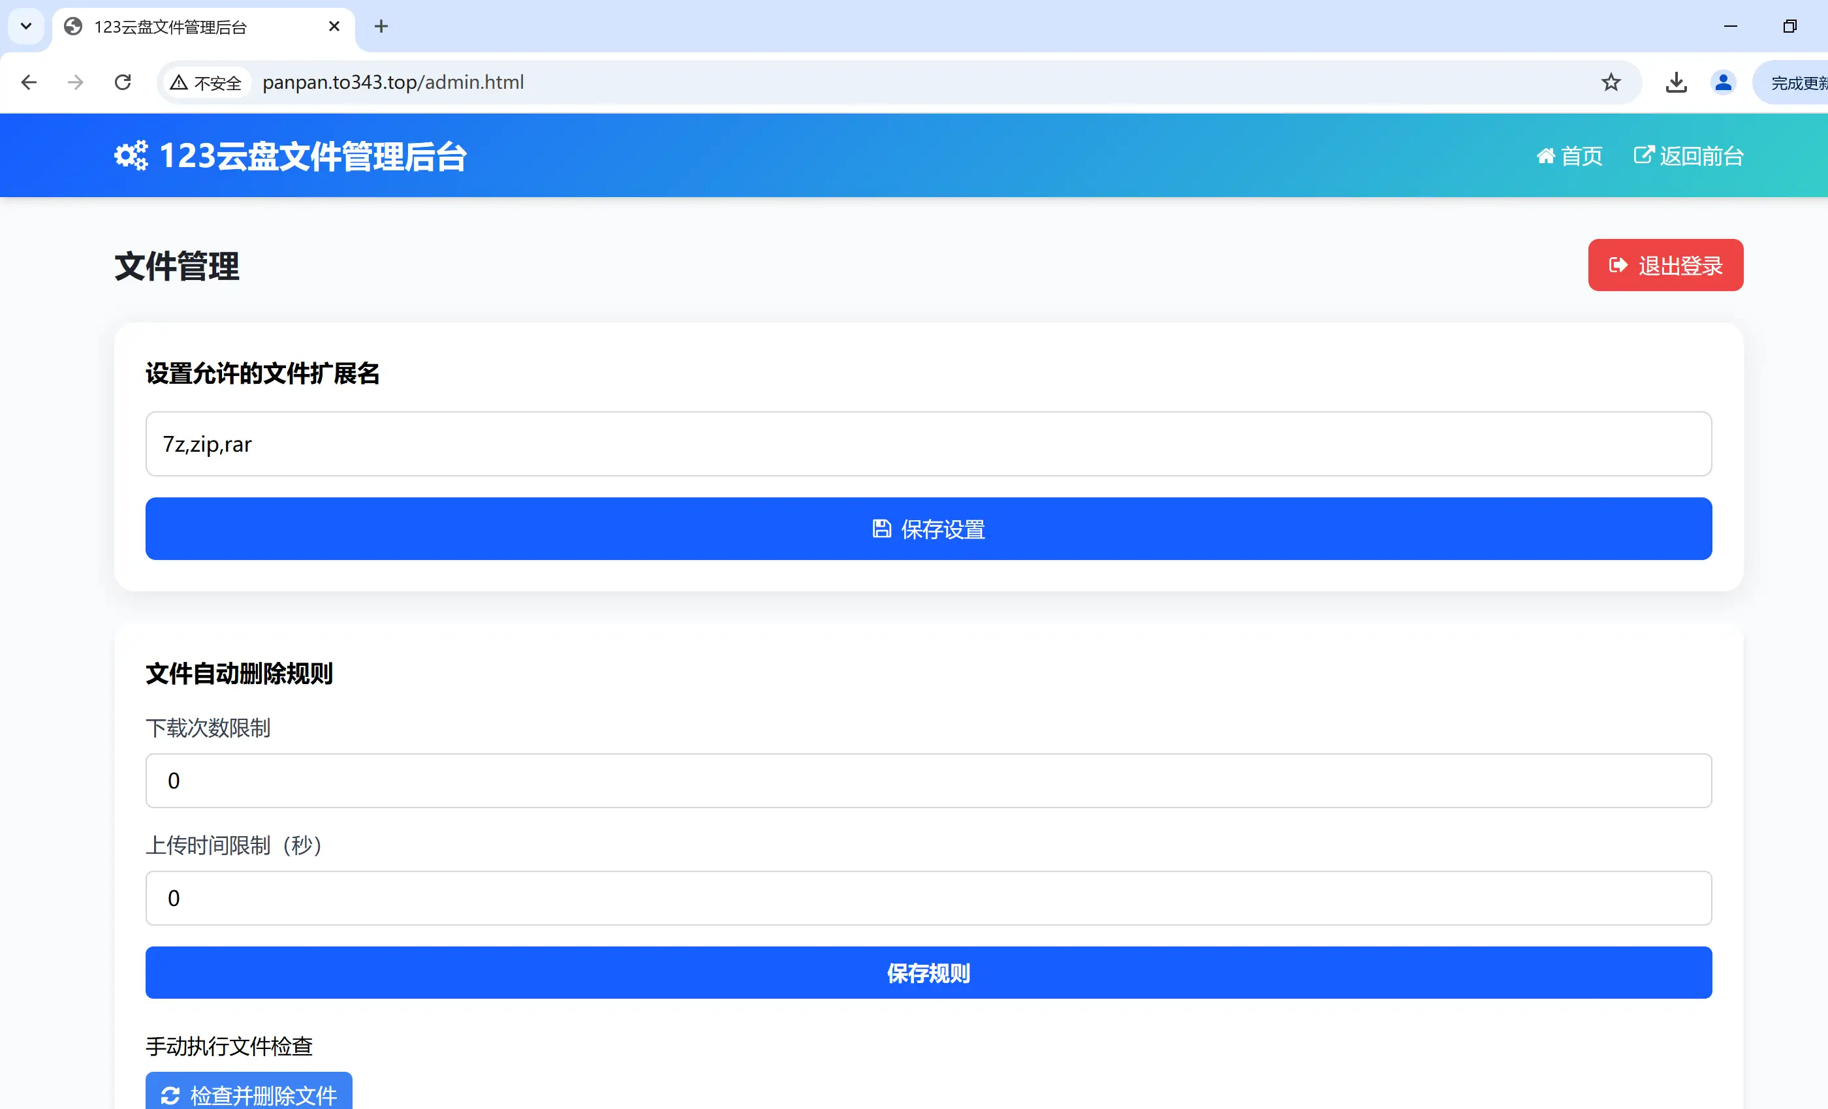
Task: Focus the 下载次数限制 number field
Action: [927, 781]
